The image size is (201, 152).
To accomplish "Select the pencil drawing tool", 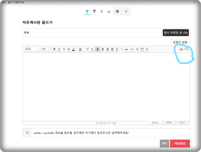I will click(94, 11).
